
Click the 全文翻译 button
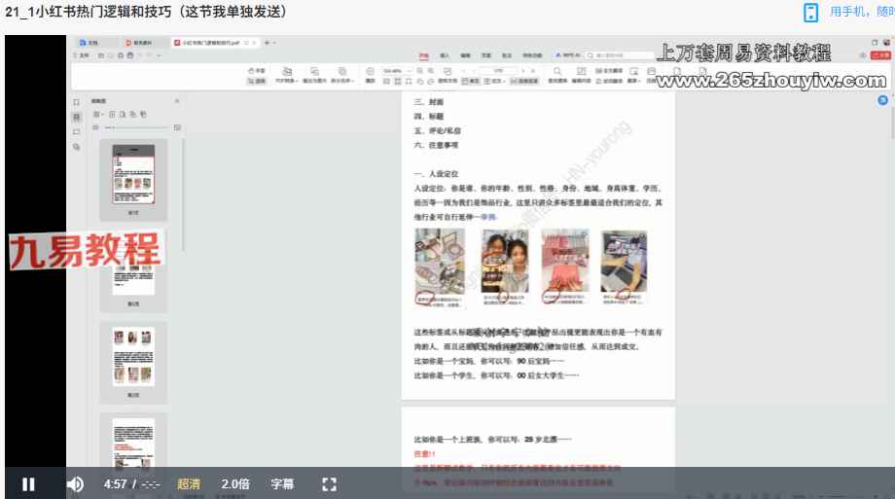click(610, 71)
